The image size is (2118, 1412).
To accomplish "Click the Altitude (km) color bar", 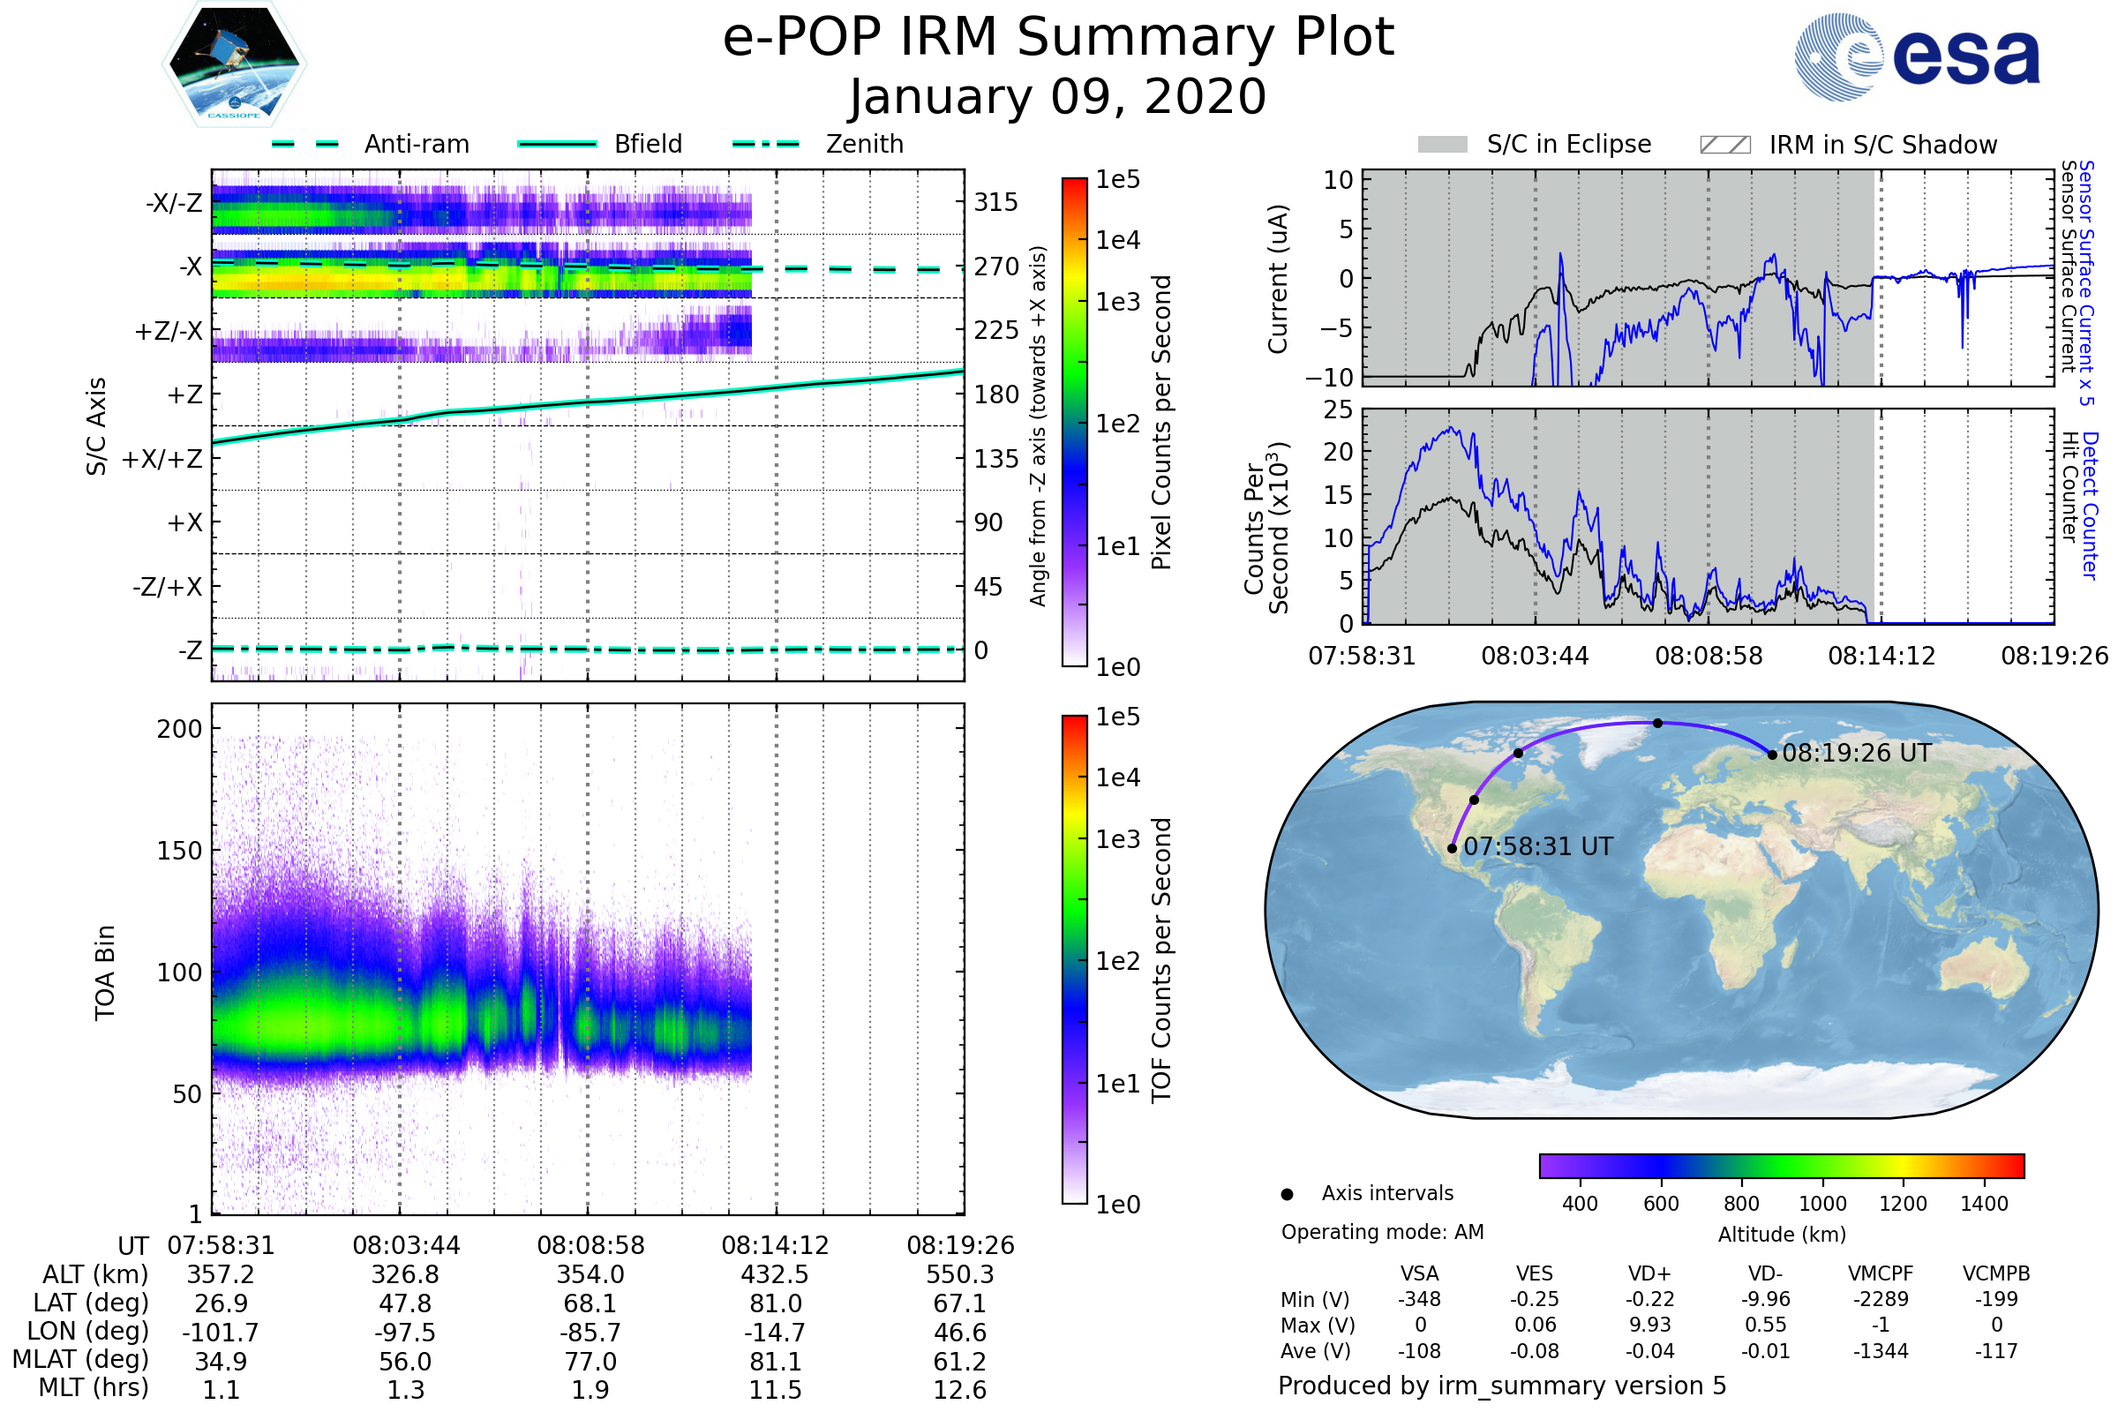I will (x=1782, y=1165).
